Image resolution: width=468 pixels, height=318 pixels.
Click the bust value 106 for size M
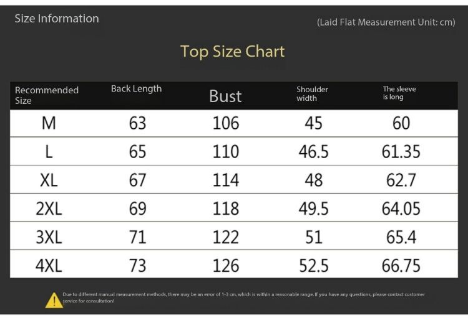[x=225, y=123]
